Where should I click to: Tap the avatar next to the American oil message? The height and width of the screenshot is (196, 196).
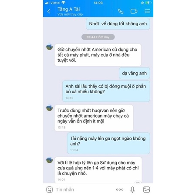point(49,47)
